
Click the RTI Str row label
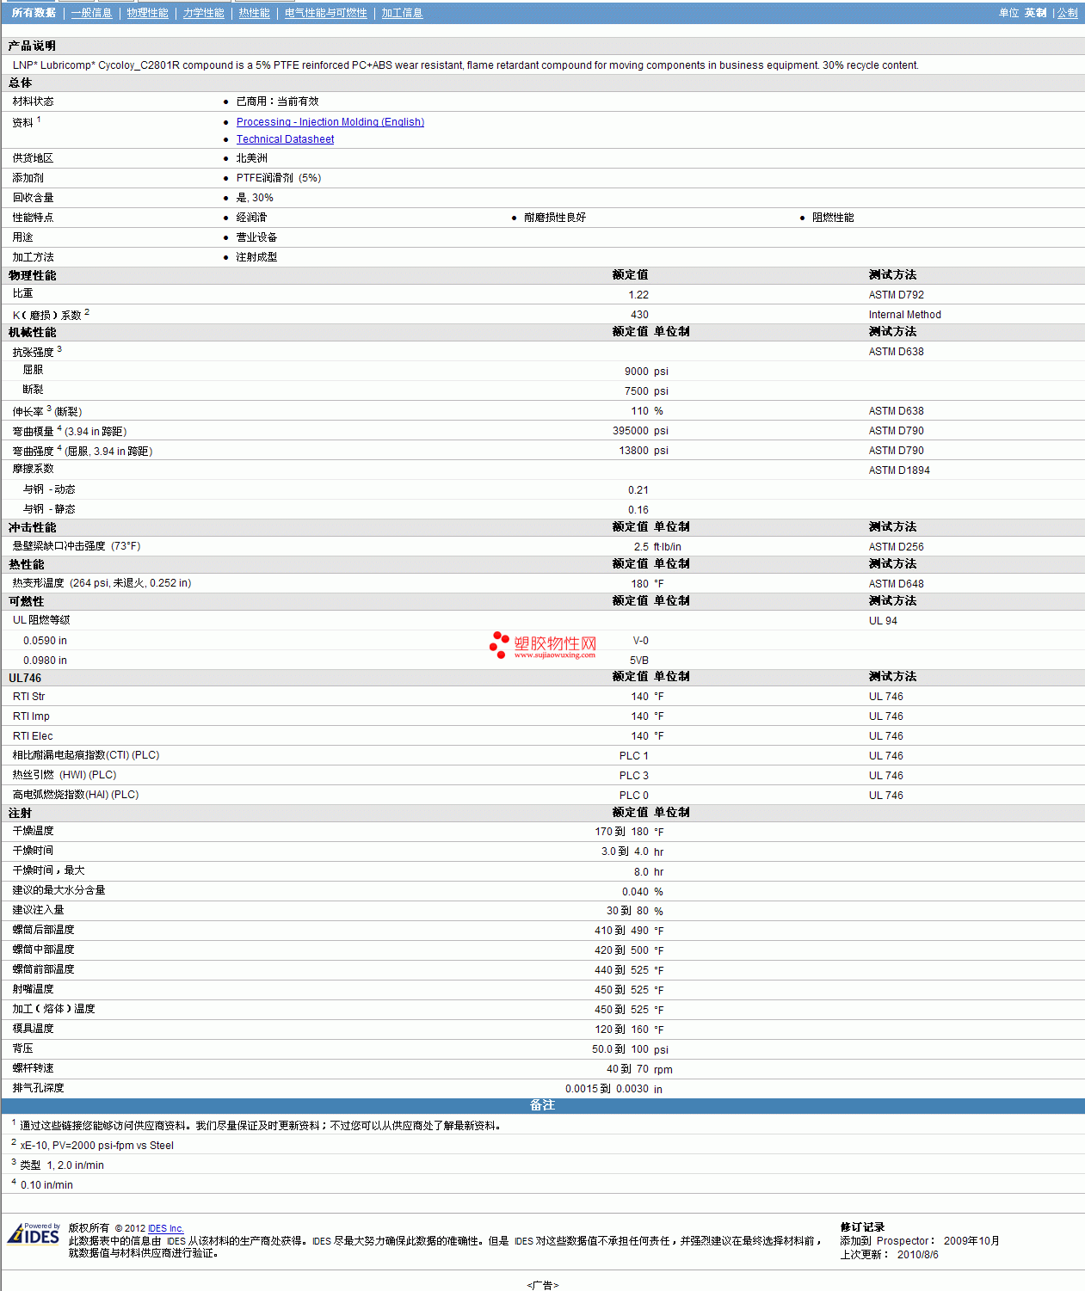(28, 697)
